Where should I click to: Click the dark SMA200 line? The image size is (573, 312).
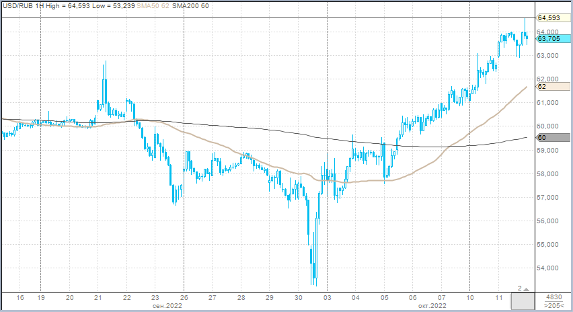click(269, 130)
